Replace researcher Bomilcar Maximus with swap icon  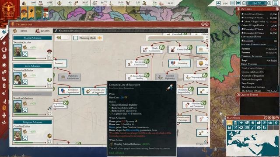pyautogui.click(x=25, y=110)
